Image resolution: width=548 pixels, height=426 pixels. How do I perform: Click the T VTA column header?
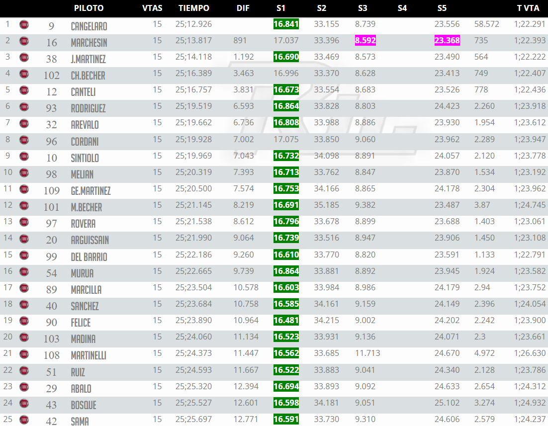pos(528,8)
